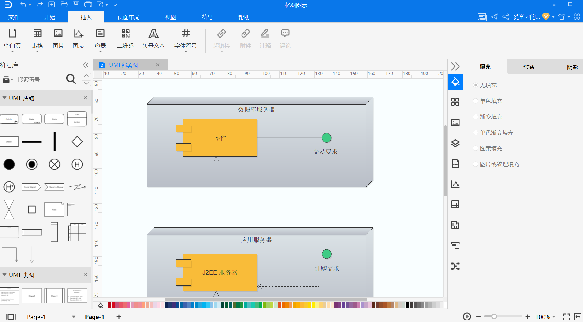583x322 pixels.
Task: Switch to the 开始 tab
Action: [x=50, y=17]
